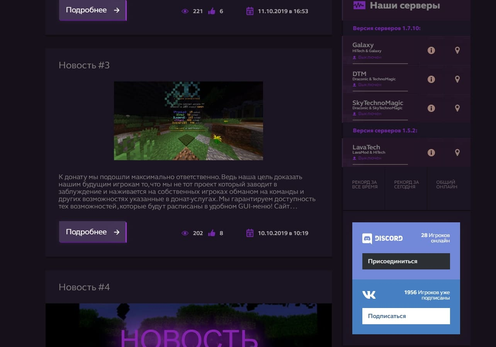Like the post with 6 thumbs up
496x347 pixels.
(211, 11)
